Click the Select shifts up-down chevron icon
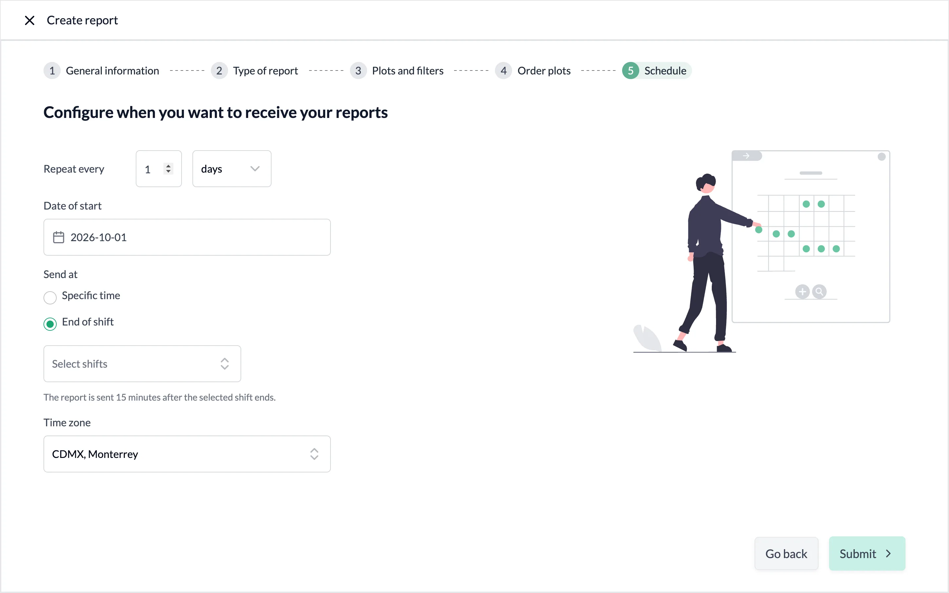Screen dimensions: 949x593 click(x=224, y=364)
